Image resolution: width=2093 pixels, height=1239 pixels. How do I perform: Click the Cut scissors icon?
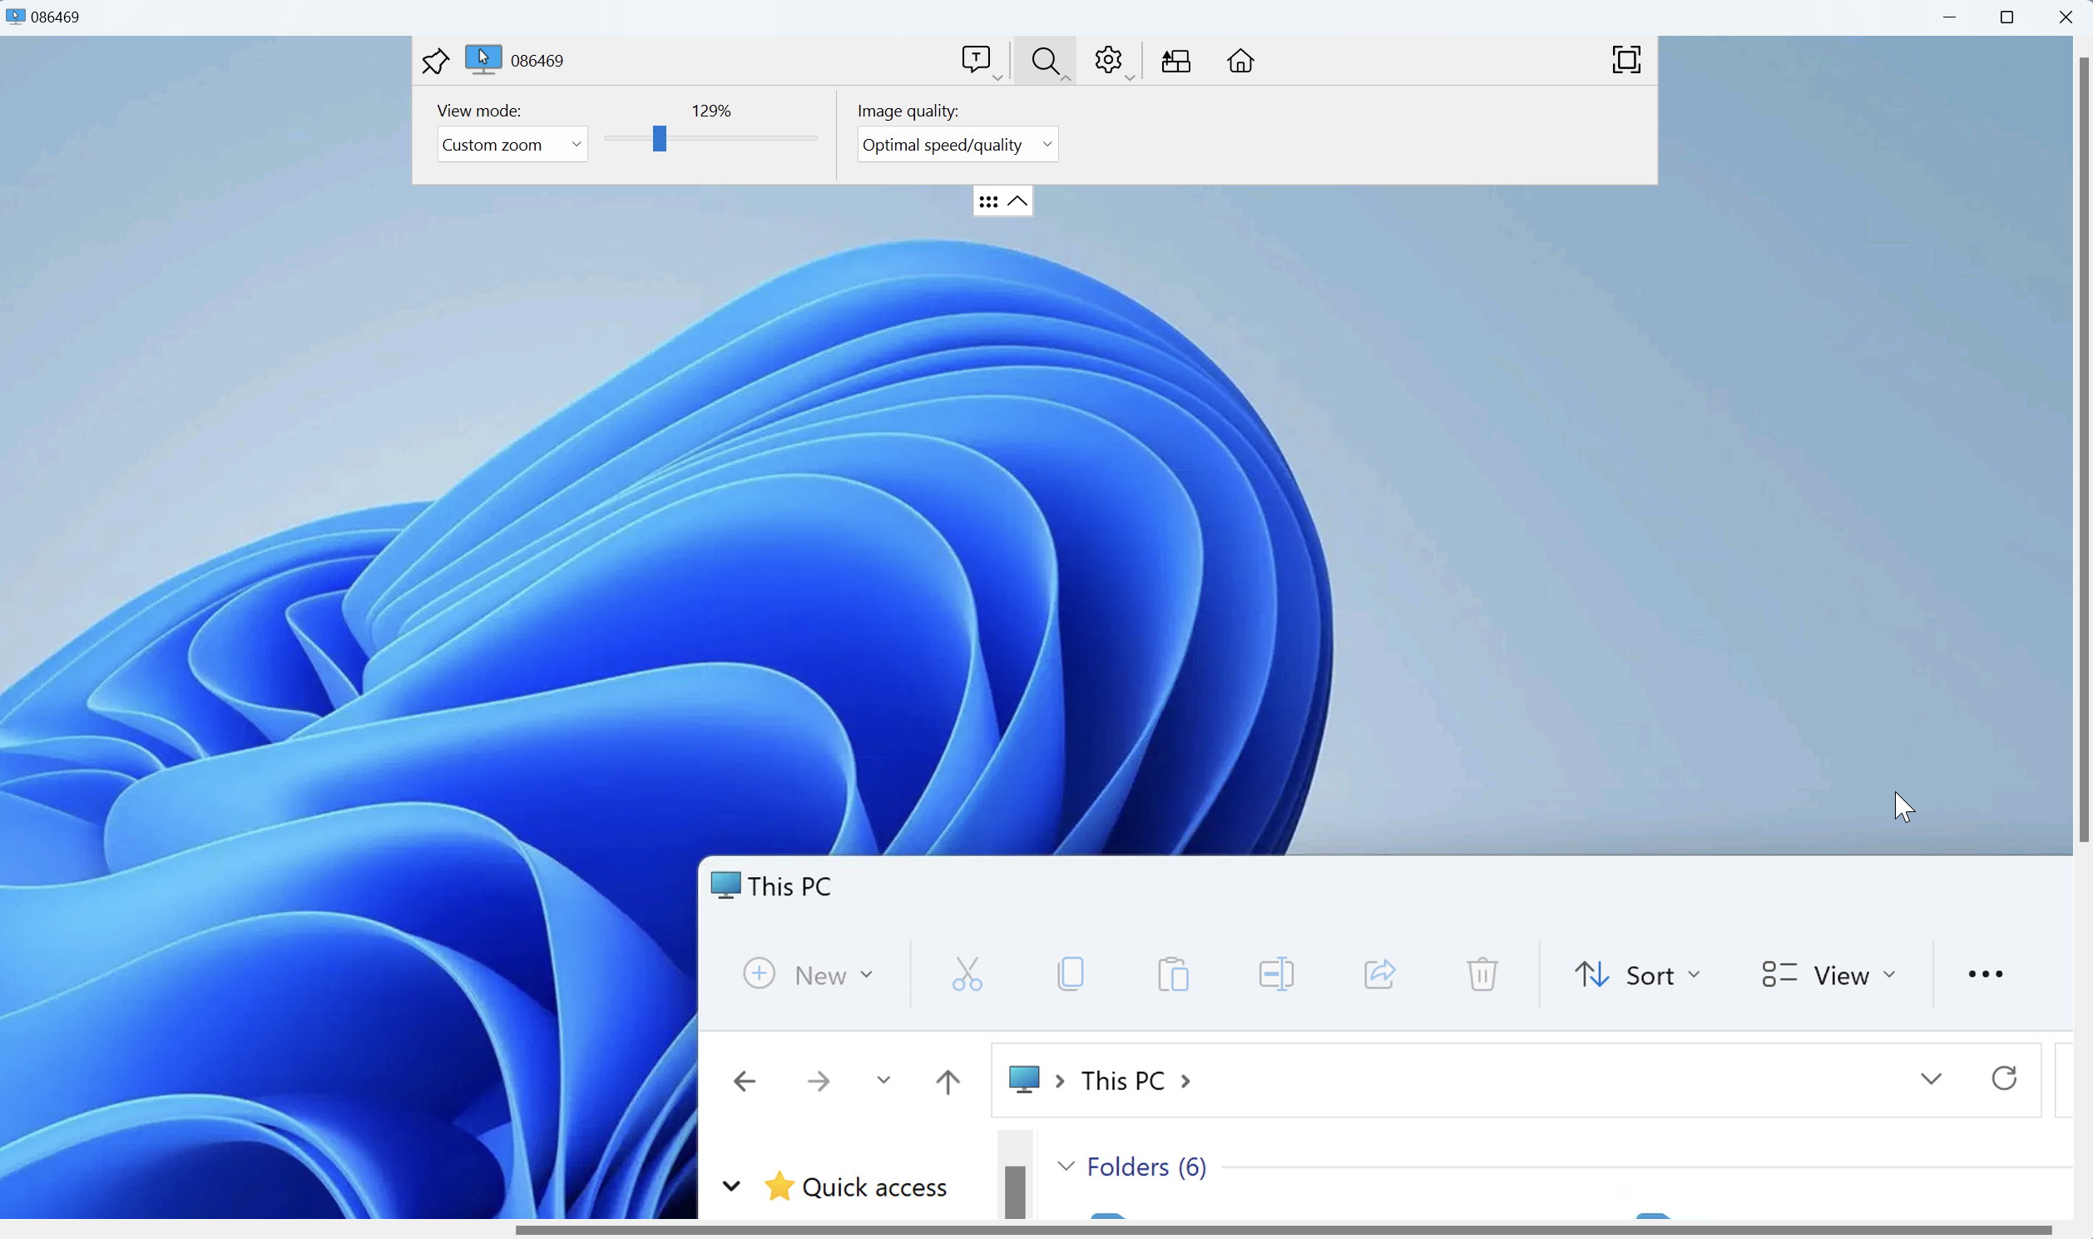pyautogui.click(x=967, y=974)
